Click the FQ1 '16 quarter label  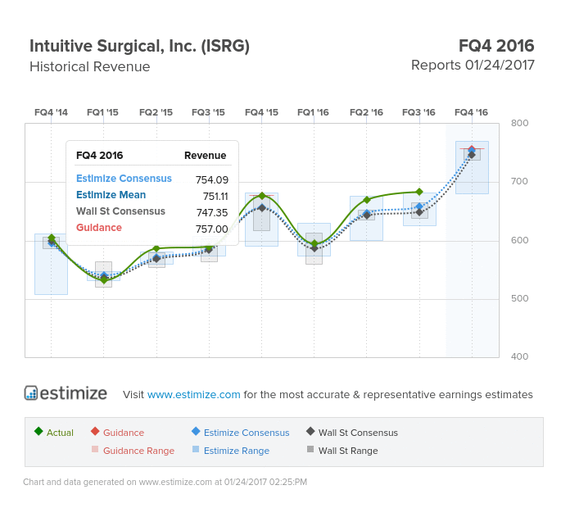313,112
